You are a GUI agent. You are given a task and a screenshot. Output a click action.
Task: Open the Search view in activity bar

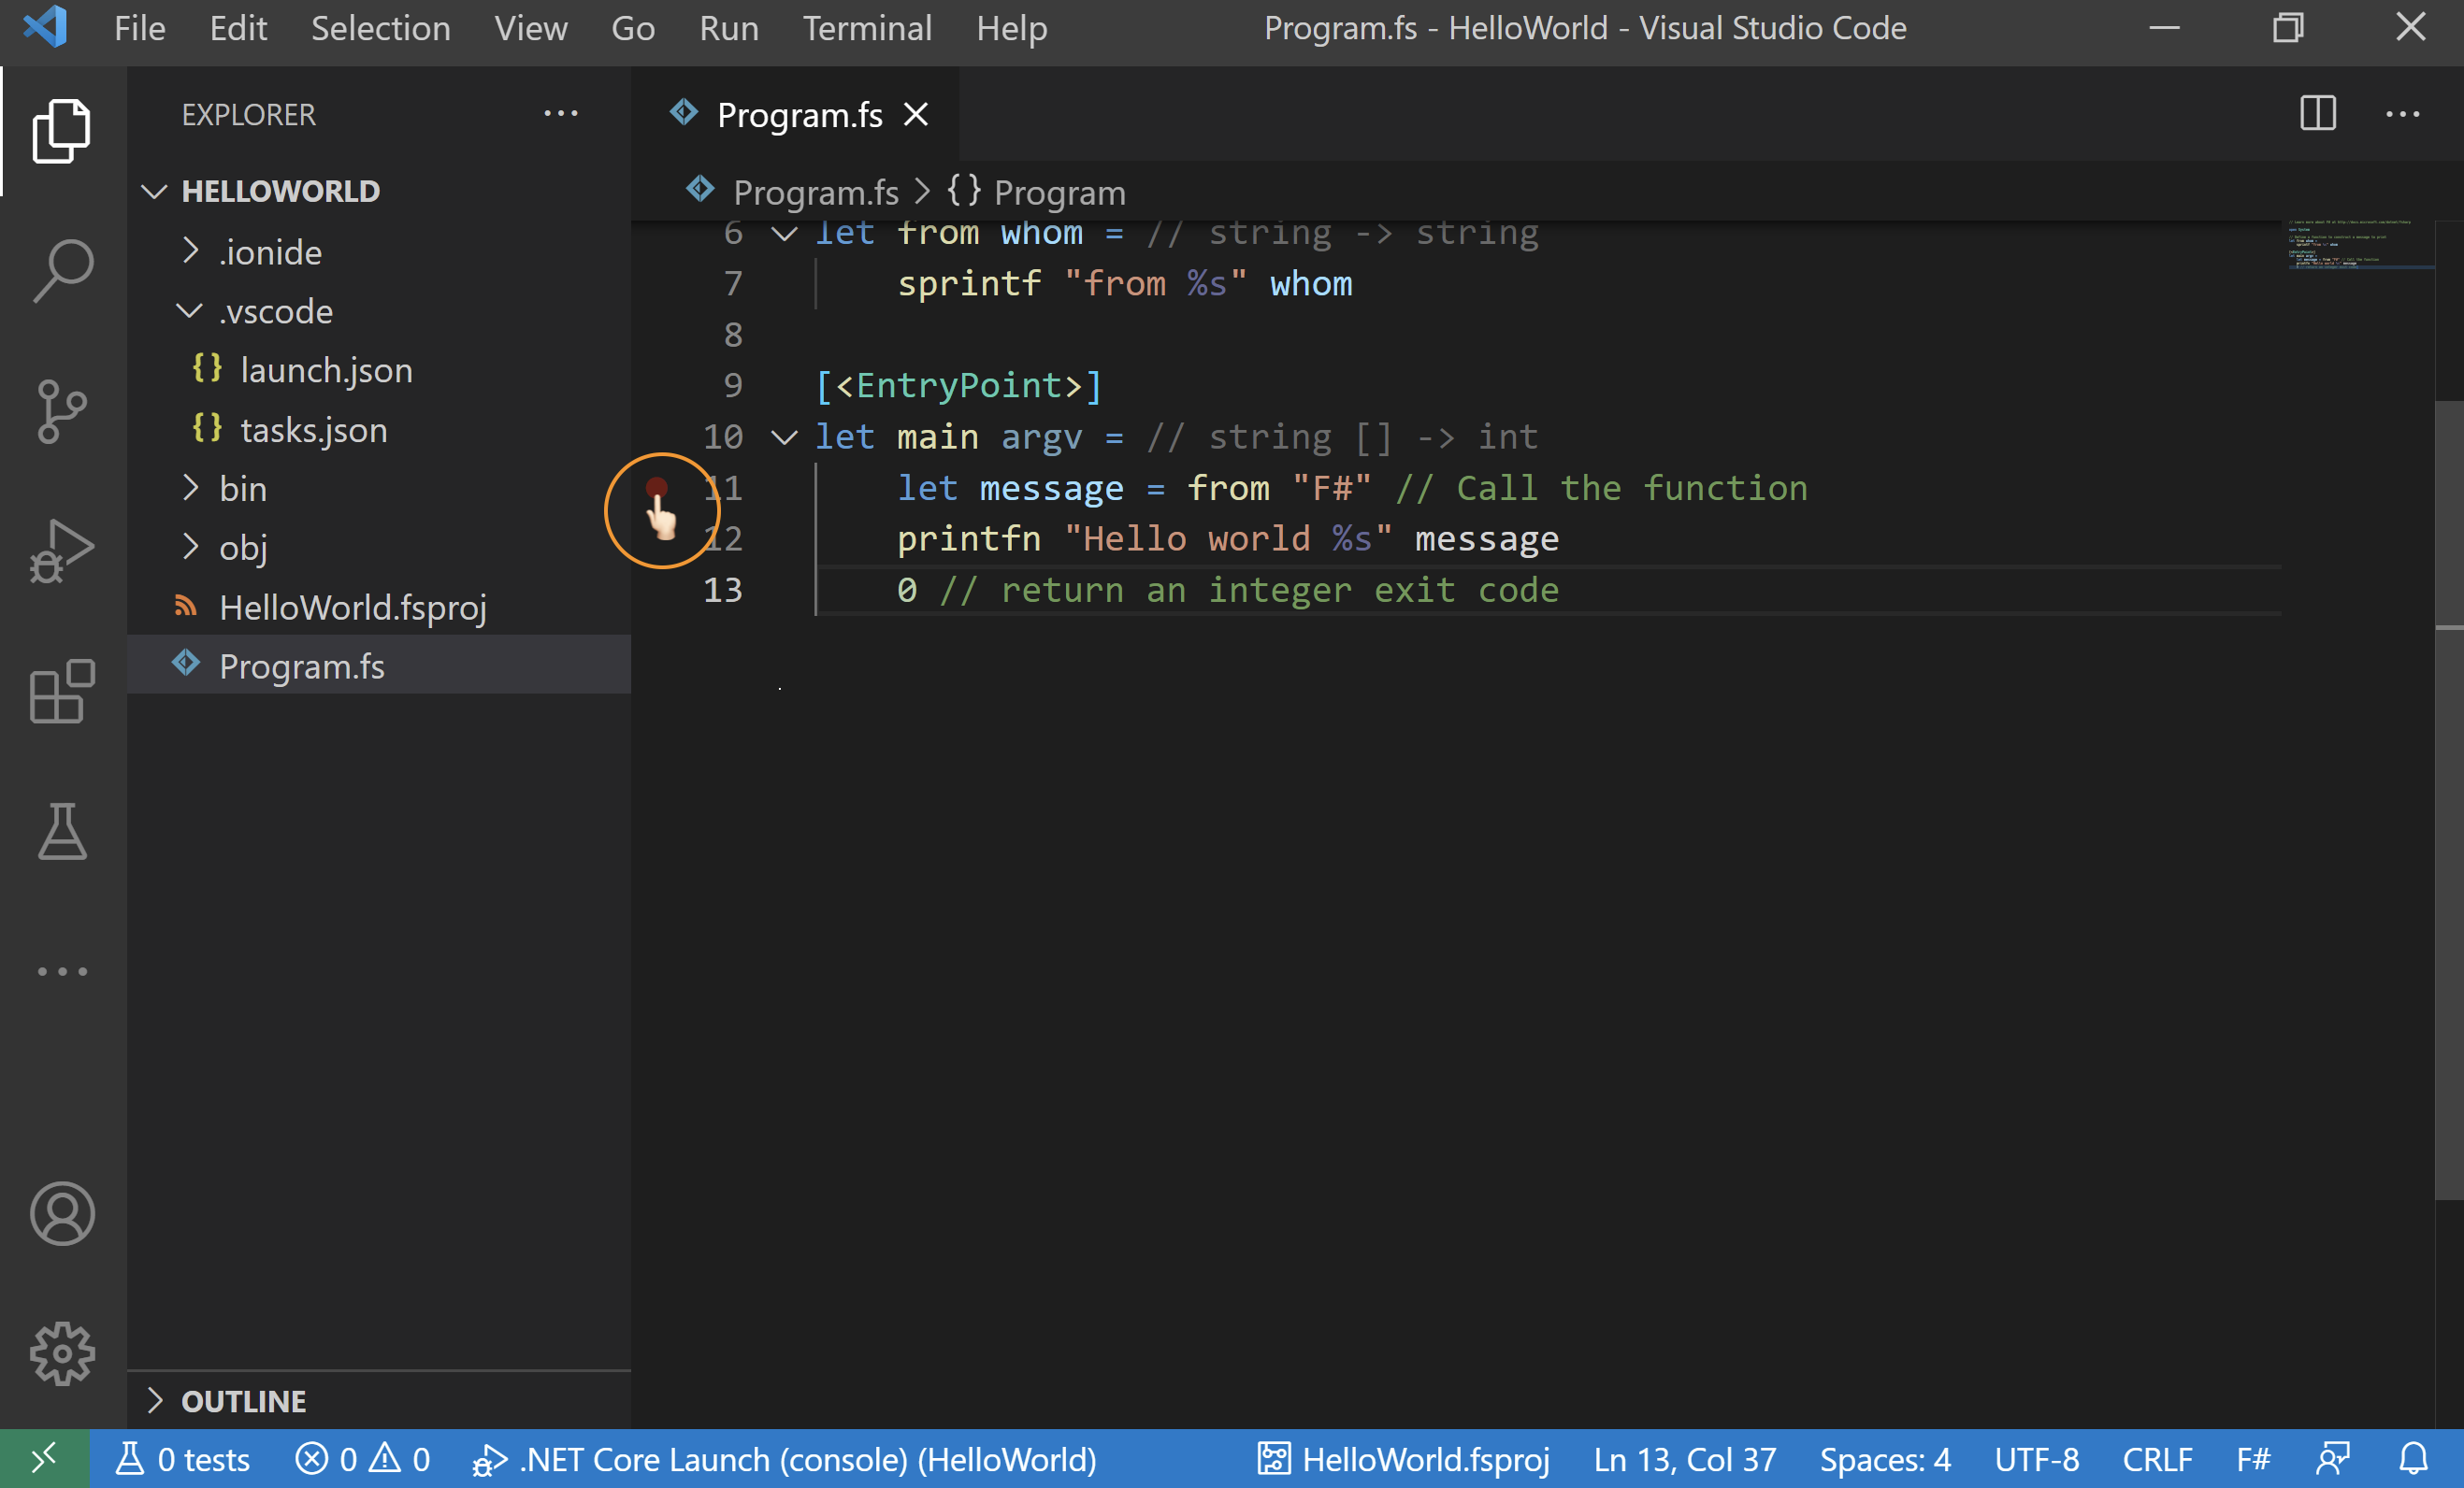pos(62,270)
